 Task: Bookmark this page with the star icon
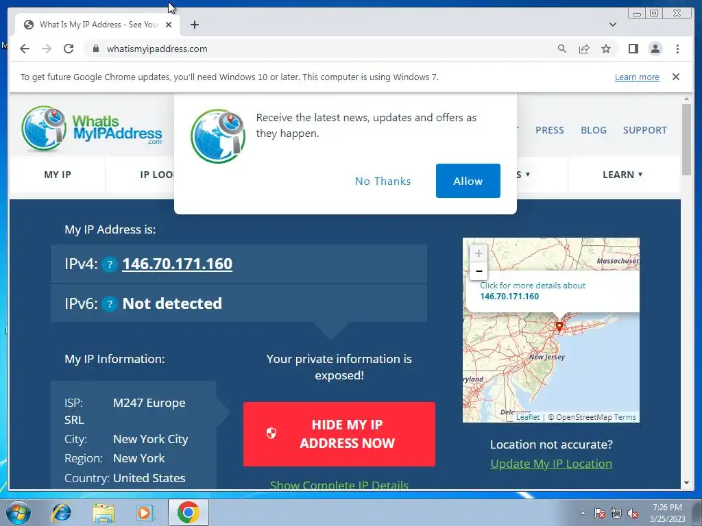606,49
